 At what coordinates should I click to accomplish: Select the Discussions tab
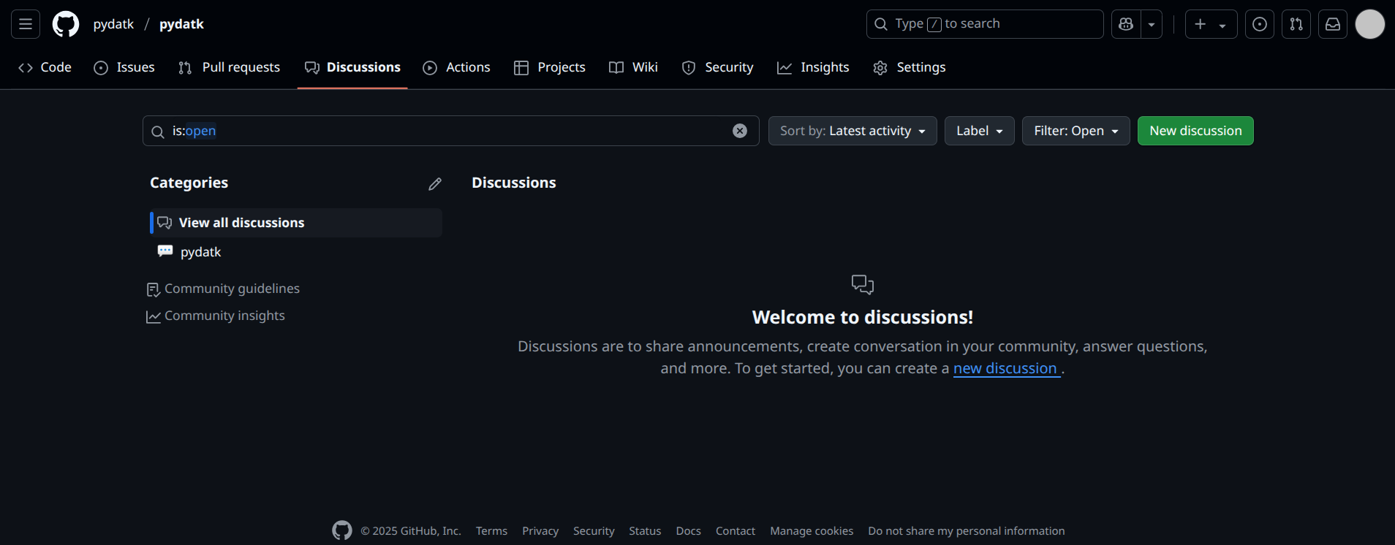tap(352, 67)
